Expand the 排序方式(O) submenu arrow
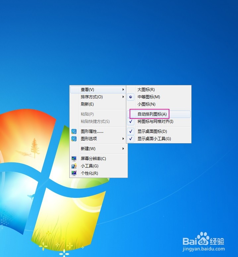238x257 pixels. point(123,97)
